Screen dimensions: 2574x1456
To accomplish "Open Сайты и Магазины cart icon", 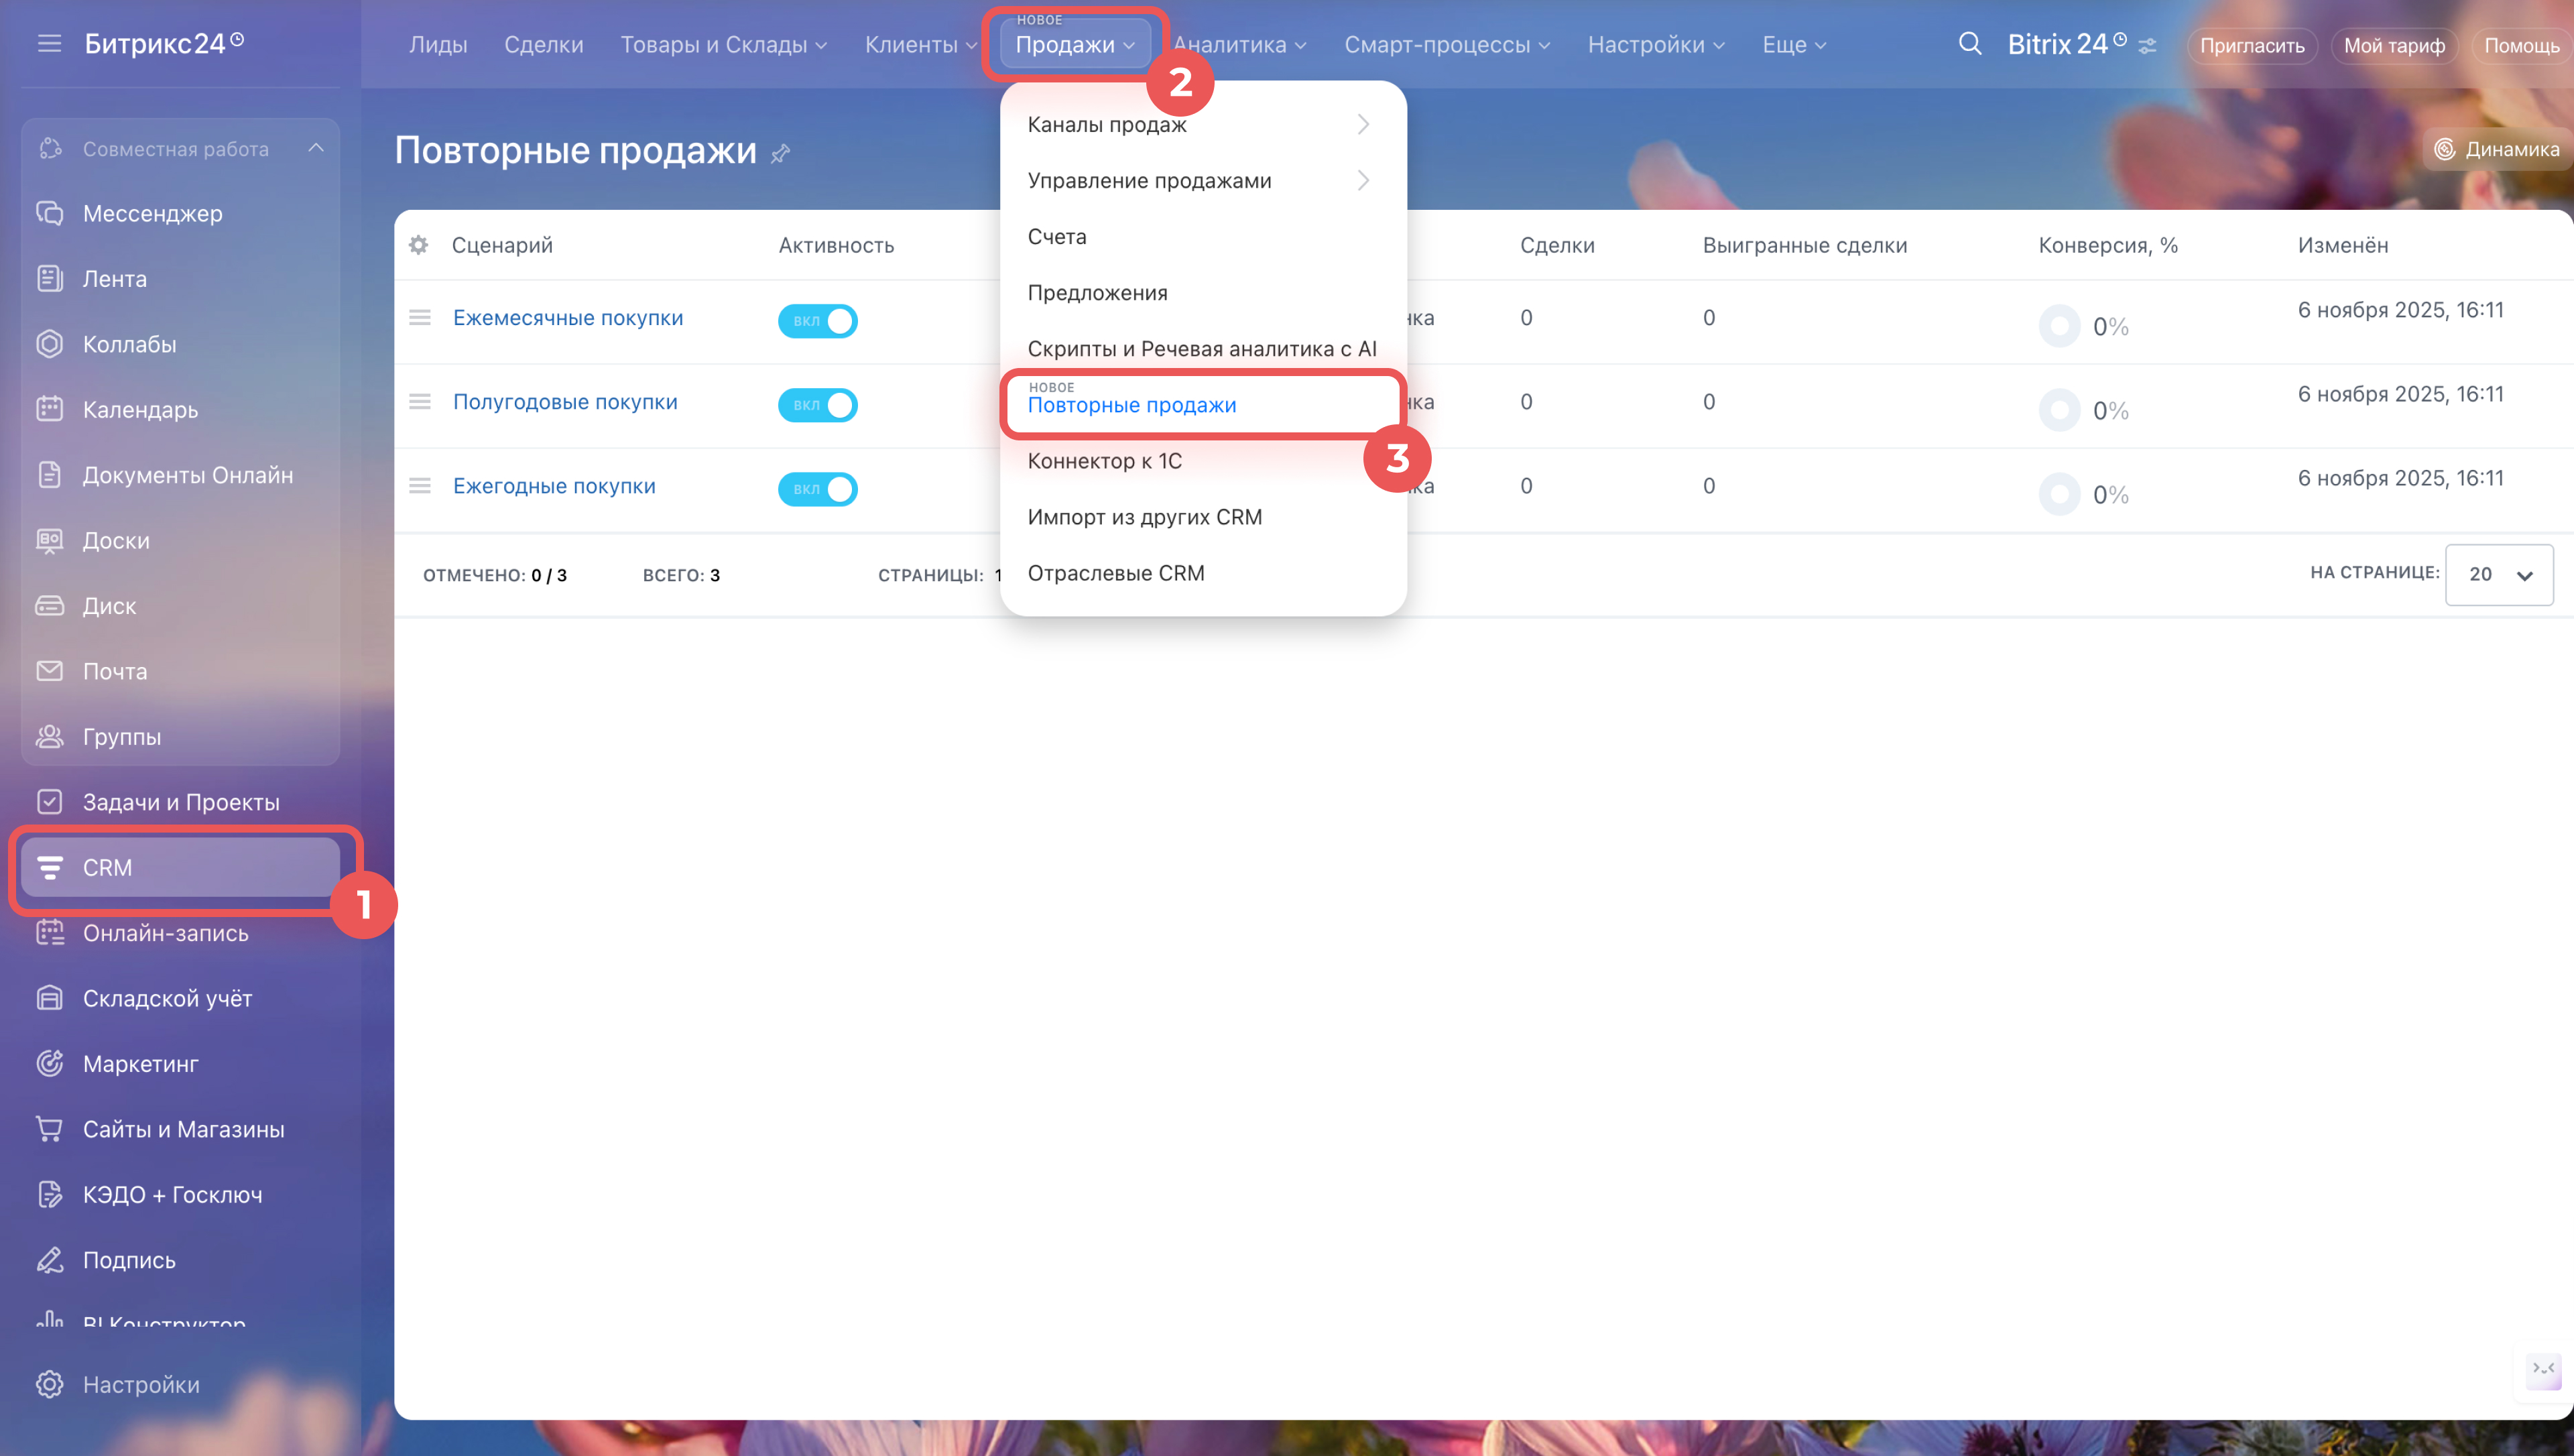I will [50, 1129].
